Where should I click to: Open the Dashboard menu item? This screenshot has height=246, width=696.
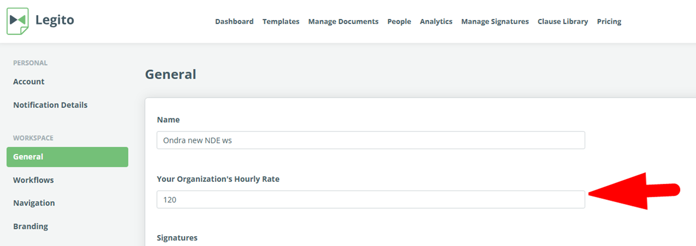click(234, 21)
